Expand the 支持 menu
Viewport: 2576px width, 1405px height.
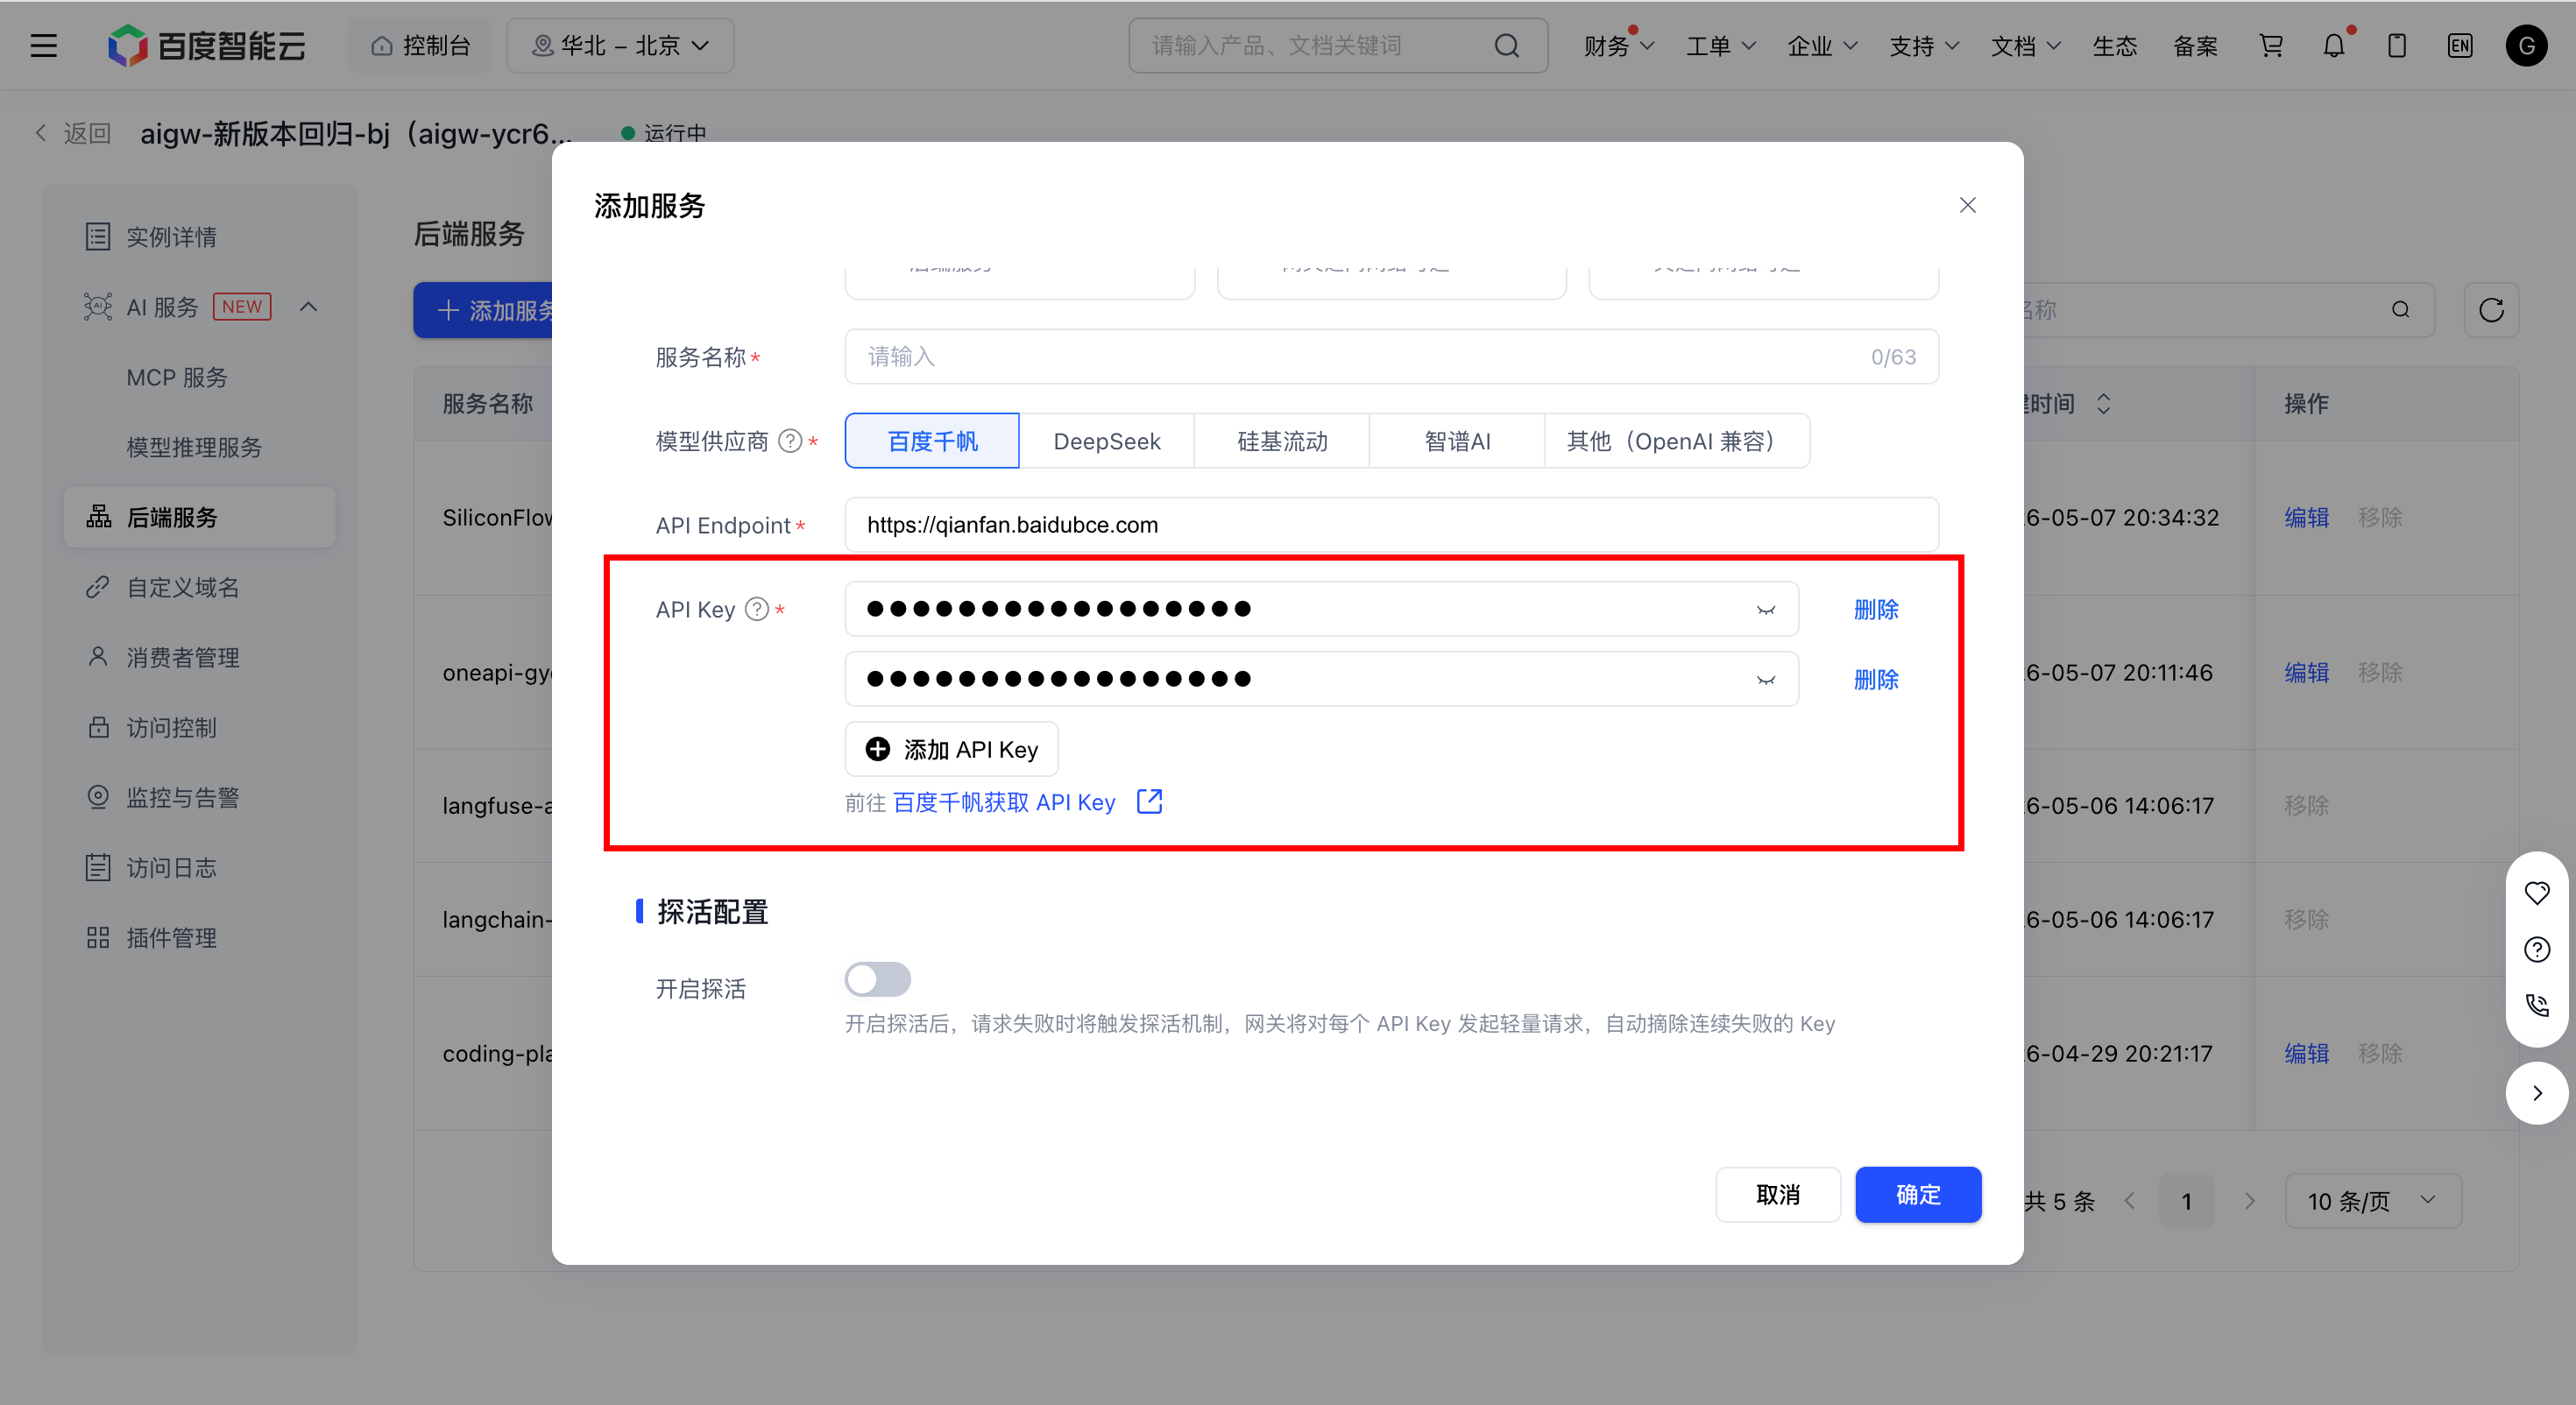coord(1924,46)
